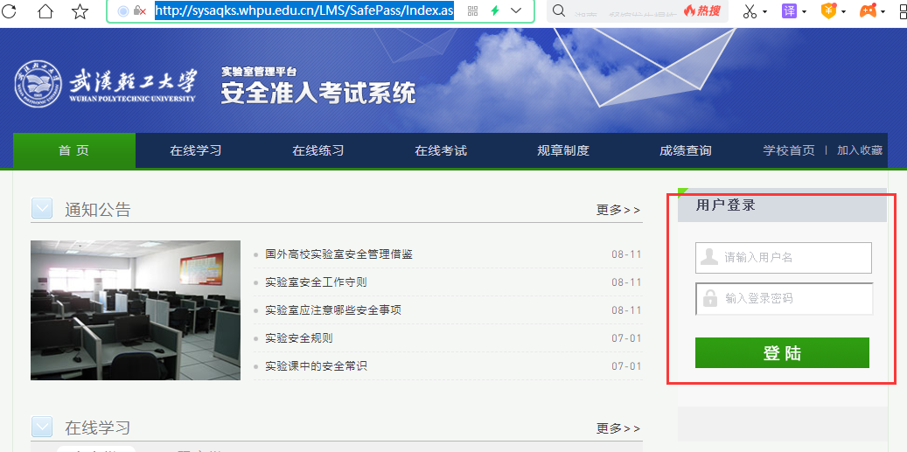
Task: Open dropdown arrow beside translate icon
Action: coord(806,12)
